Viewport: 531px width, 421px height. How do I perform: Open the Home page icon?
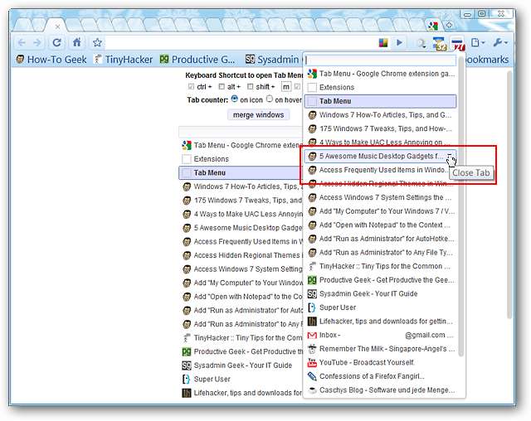(77, 42)
